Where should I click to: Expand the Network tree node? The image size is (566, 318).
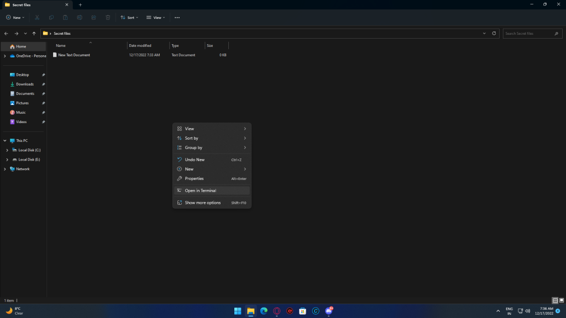(5, 169)
